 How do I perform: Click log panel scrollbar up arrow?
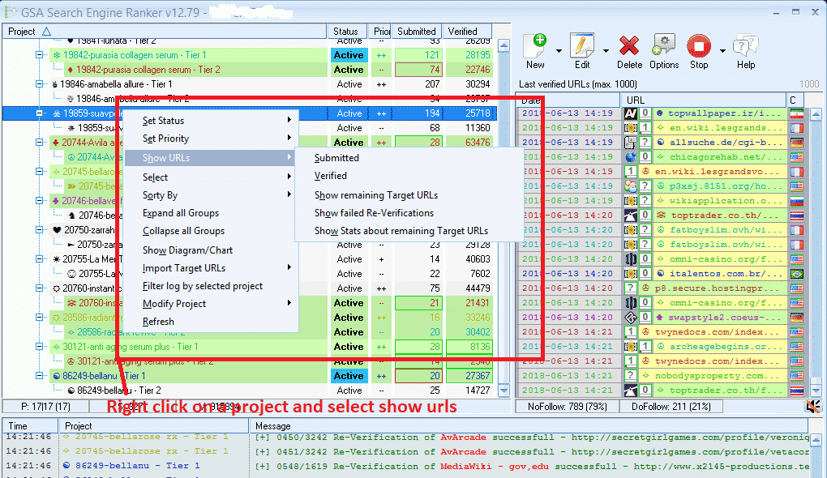(x=816, y=439)
